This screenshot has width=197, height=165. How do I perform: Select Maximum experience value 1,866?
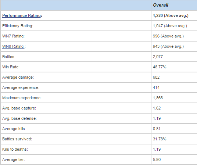coord(158,98)
